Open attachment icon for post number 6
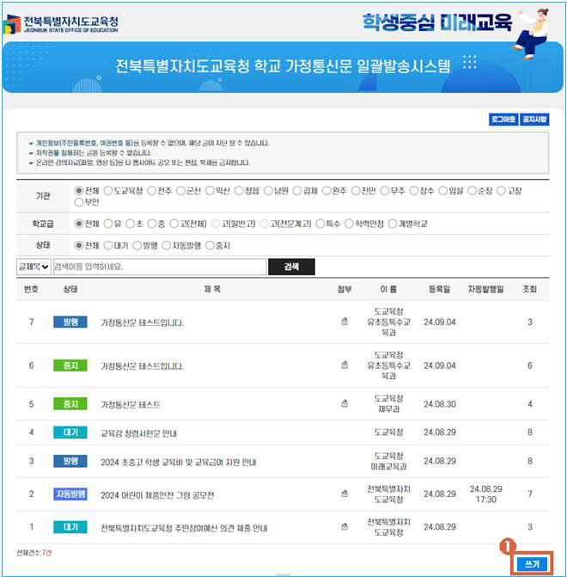The width and height of the screenshot is (567, 577). click(344, 365)
